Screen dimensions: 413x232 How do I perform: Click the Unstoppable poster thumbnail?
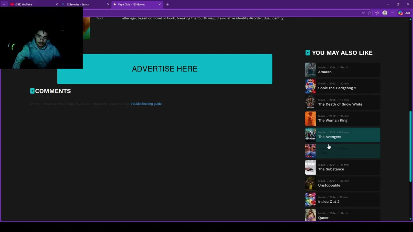[310, 184]
